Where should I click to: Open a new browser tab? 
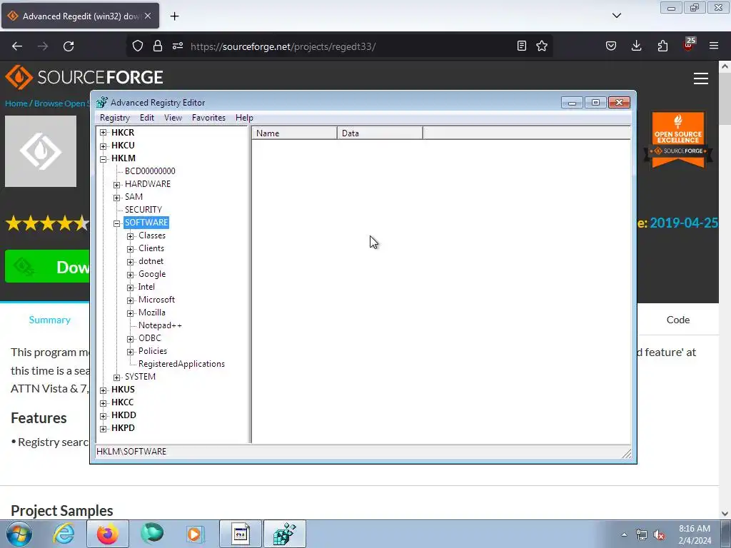[174, 16]
